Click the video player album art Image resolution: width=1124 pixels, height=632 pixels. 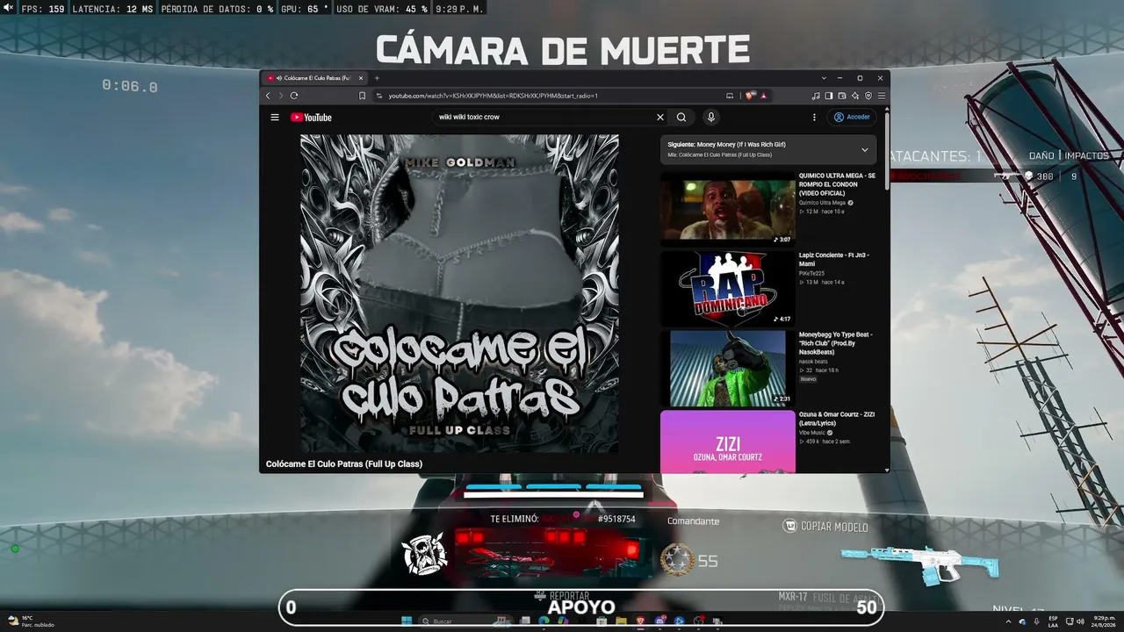click(459, 293)
